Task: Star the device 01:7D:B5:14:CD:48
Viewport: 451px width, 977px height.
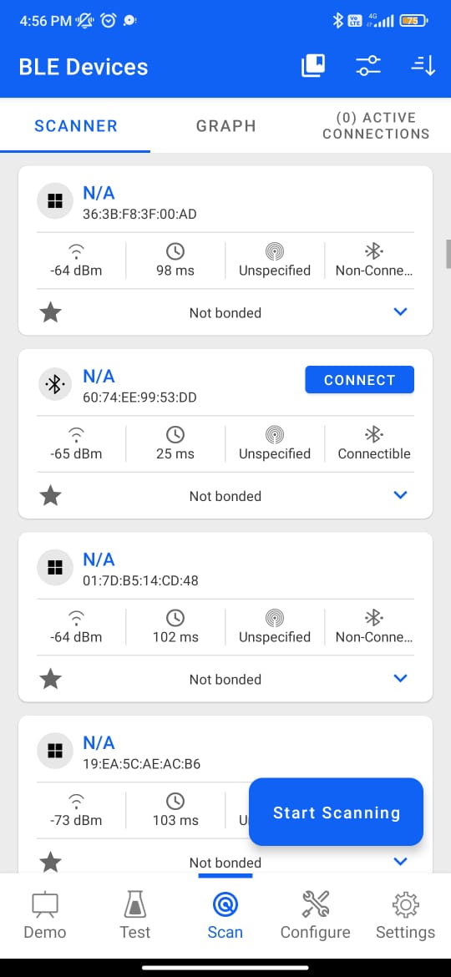Action: [x=50, y=679]
